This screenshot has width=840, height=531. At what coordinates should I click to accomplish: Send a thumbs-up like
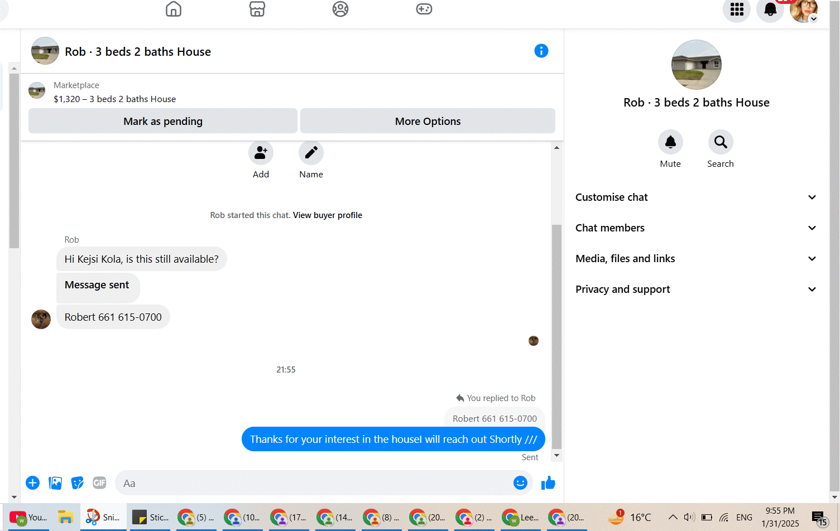(x=548, y=483)
